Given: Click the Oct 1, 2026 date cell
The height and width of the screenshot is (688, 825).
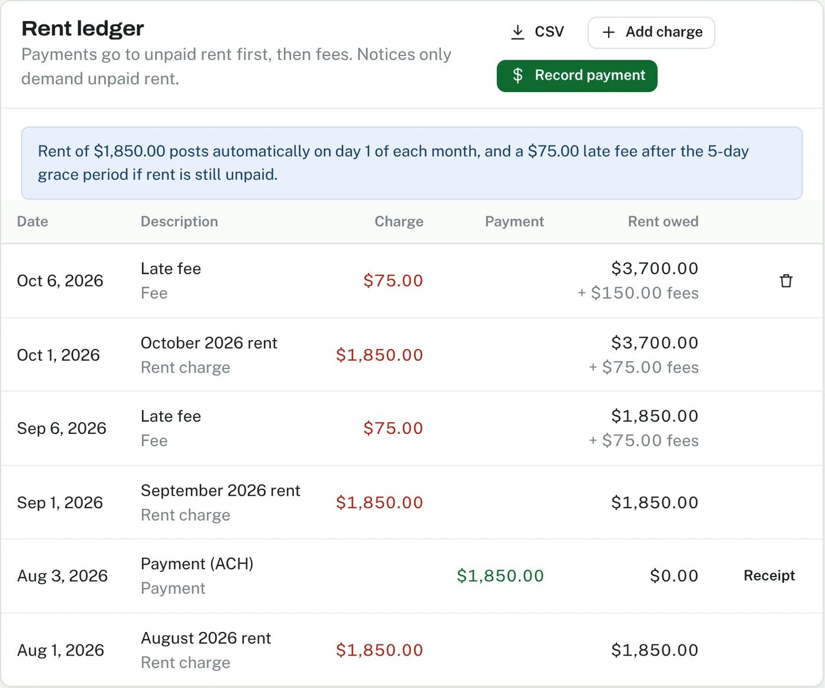Looking at the screenshot, I should click(58, 355).
